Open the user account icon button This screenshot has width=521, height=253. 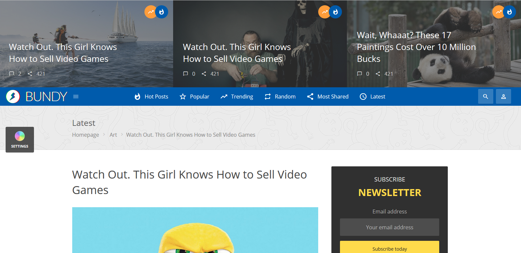click(x=504, y=97)
